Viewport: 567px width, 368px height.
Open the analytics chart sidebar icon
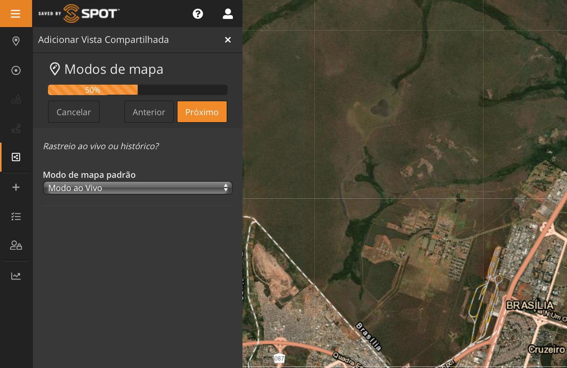click(16, 276)
